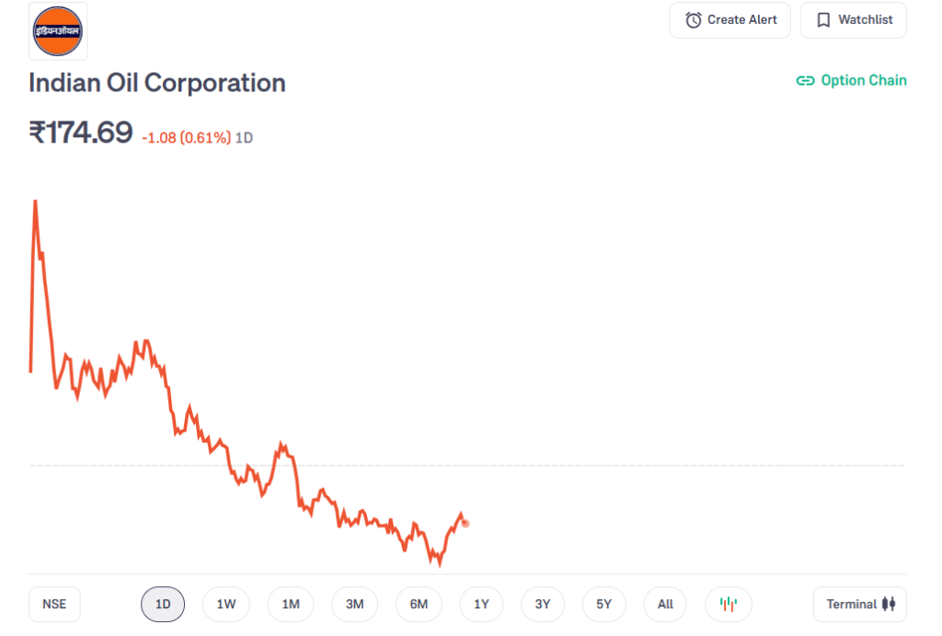Click the Indian Oil Corporation logo
Viewport: 942px width, 636px height.
point(58,31)
